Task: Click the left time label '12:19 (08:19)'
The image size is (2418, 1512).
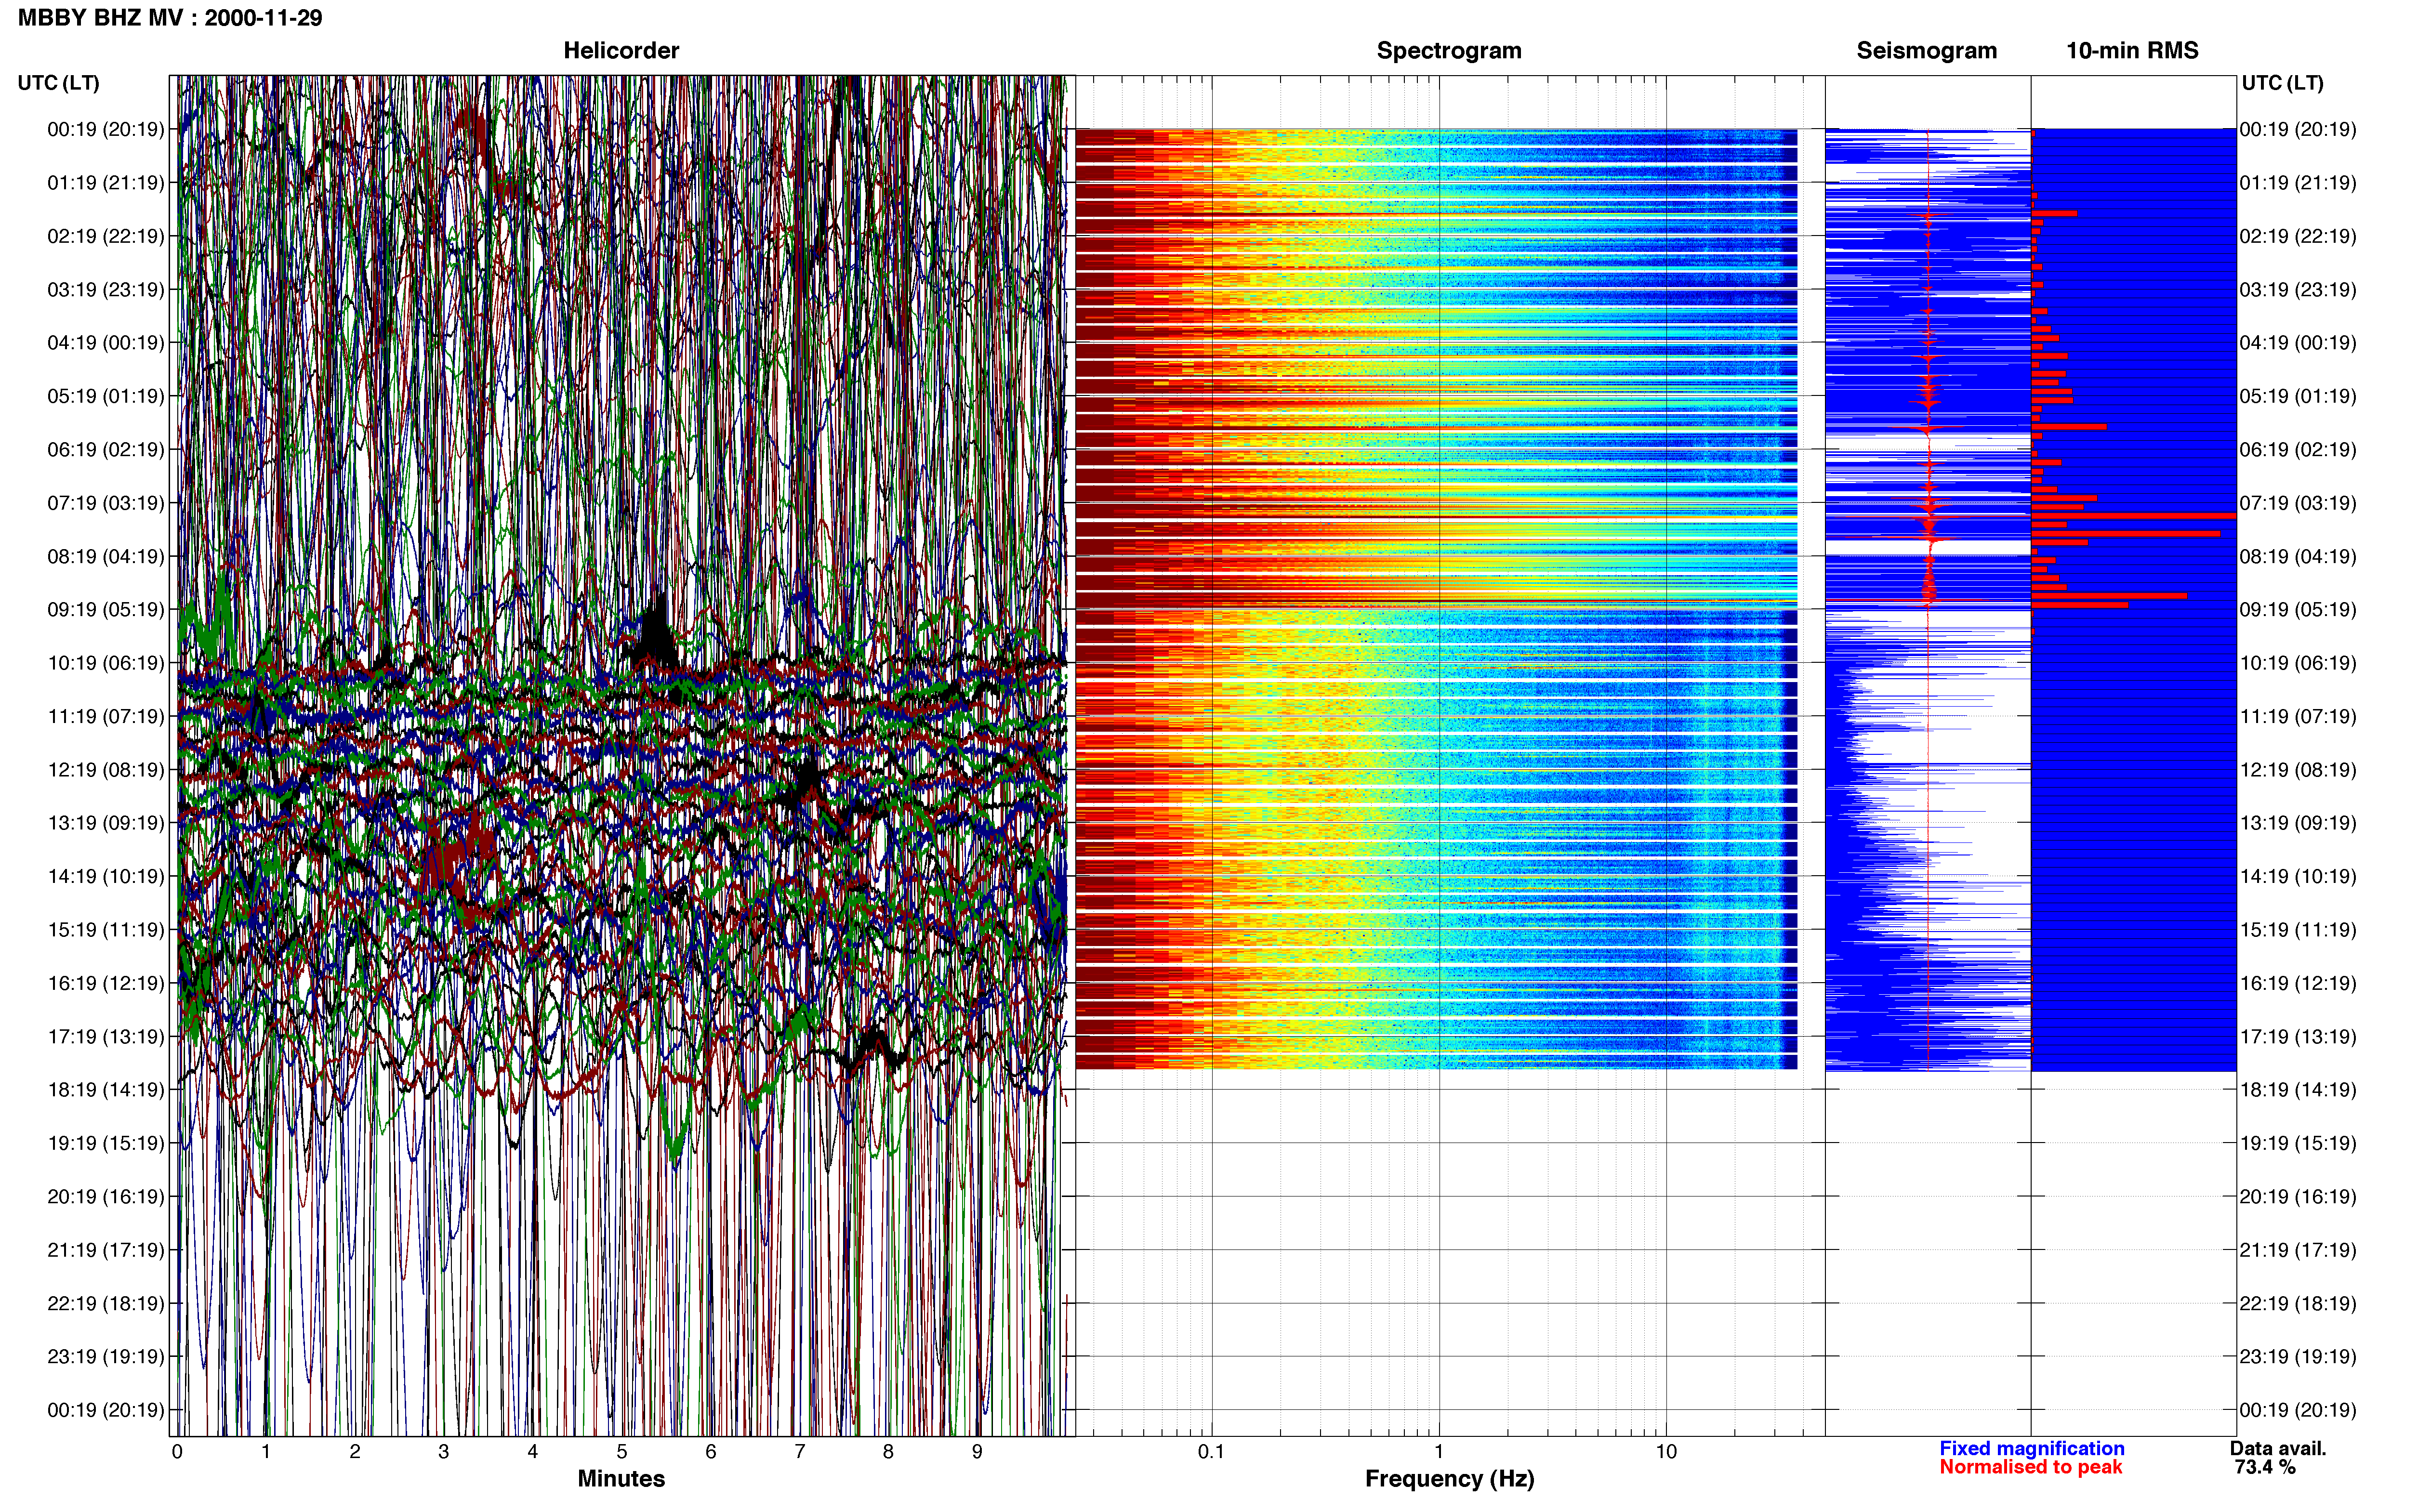Action: [106, 770]
